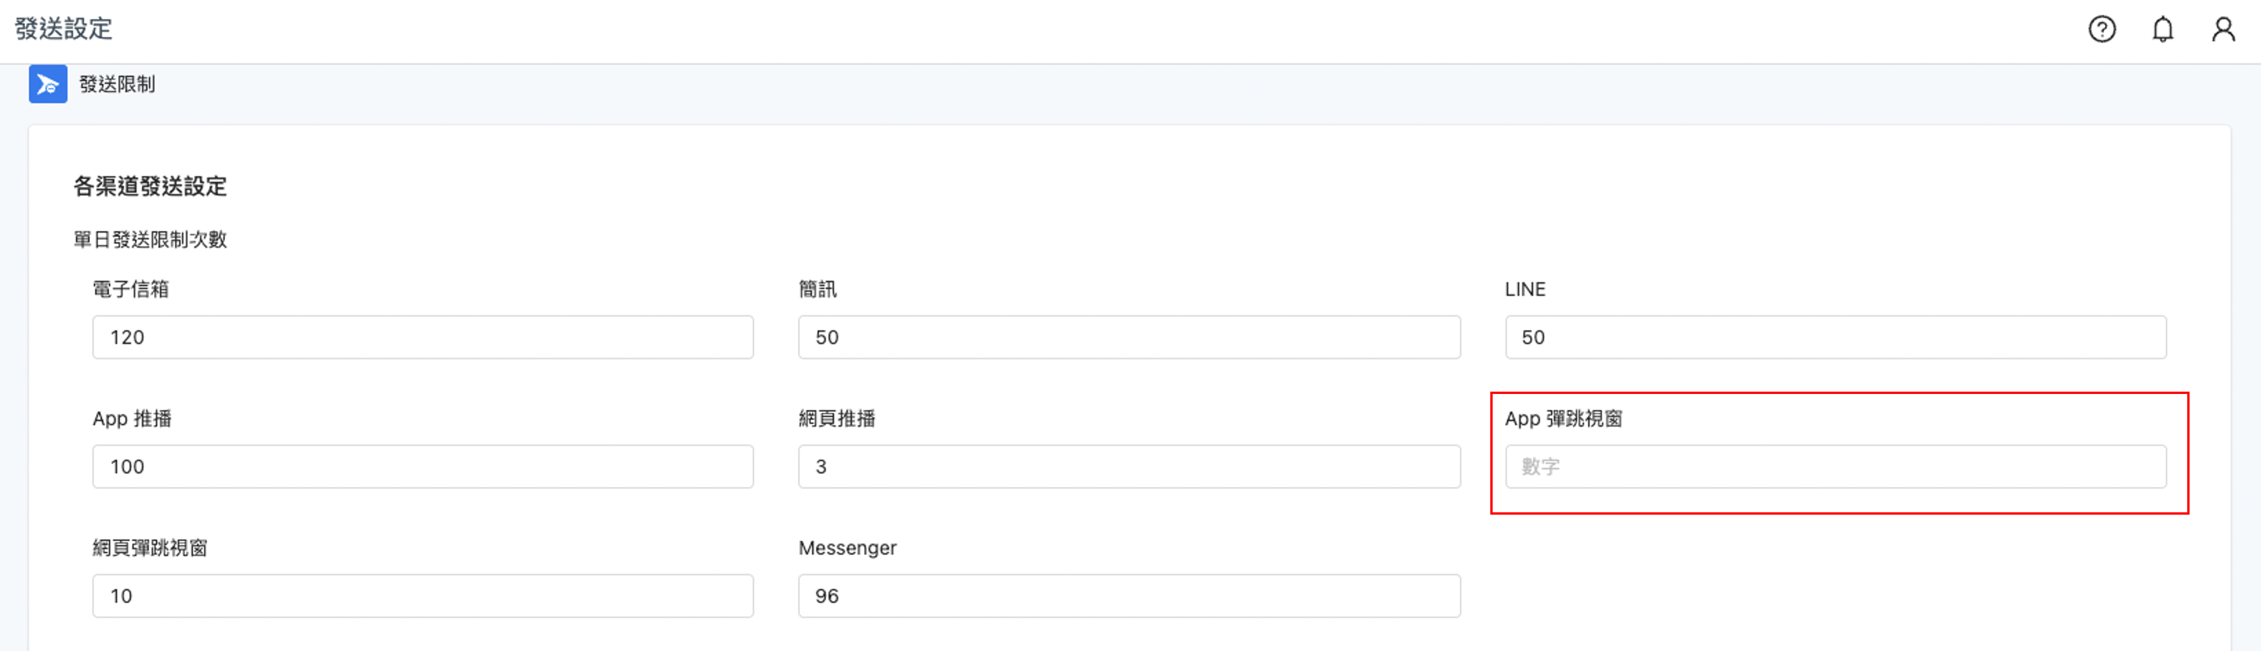This screenshot has width=2261, height=651.
Task: Click the blue 發送限制 paper-plane icon
Action: [48, 85]
